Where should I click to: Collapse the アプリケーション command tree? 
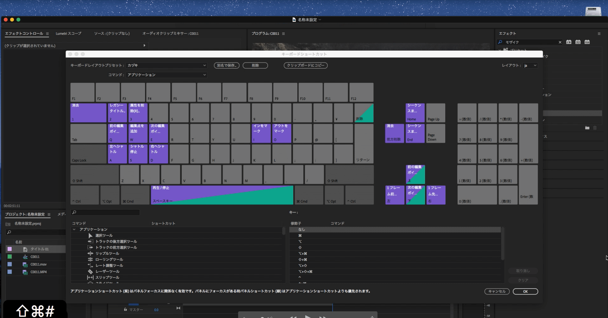(x=74, y=229)
